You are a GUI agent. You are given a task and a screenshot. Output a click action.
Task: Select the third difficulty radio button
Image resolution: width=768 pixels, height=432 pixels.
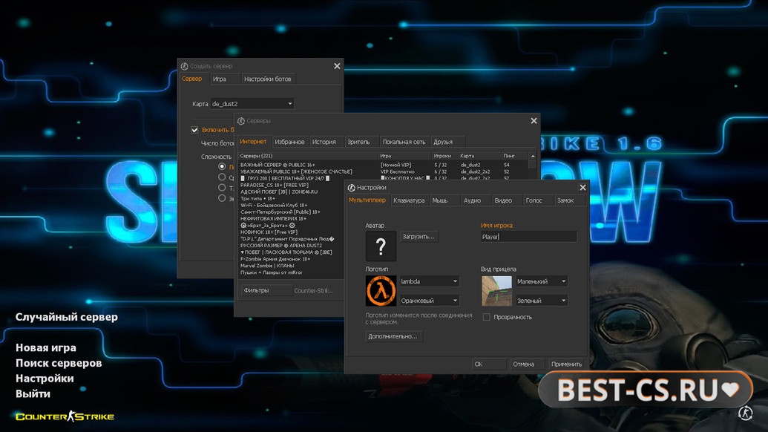222,188
